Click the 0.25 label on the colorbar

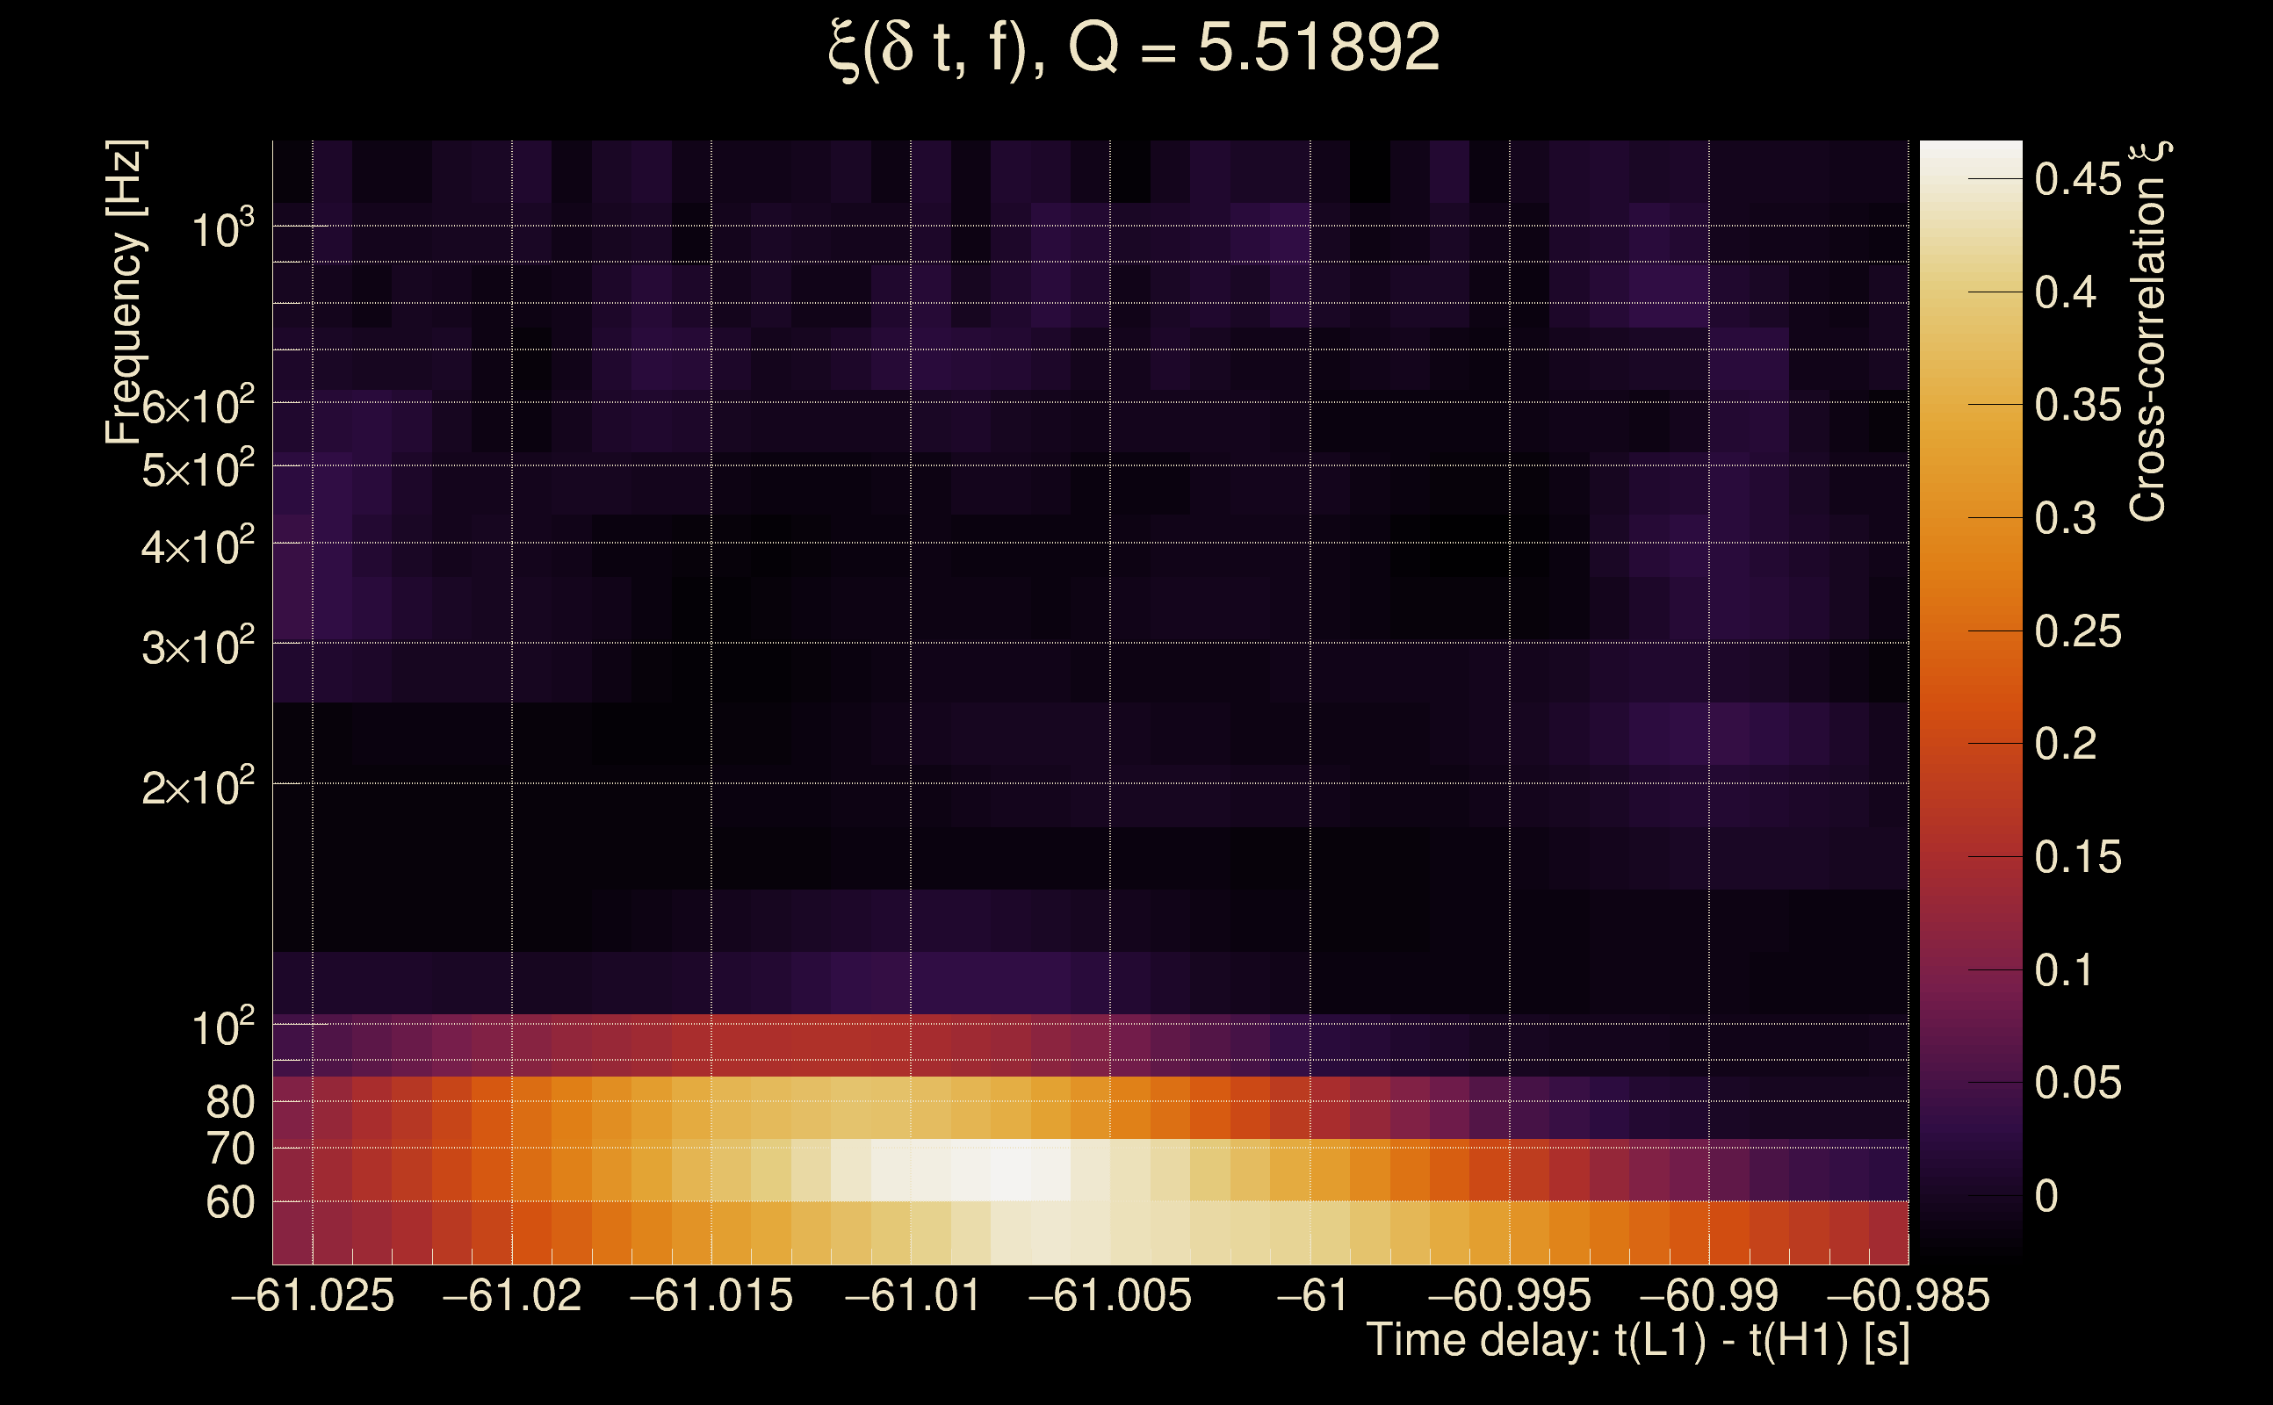pos(2078,632)
